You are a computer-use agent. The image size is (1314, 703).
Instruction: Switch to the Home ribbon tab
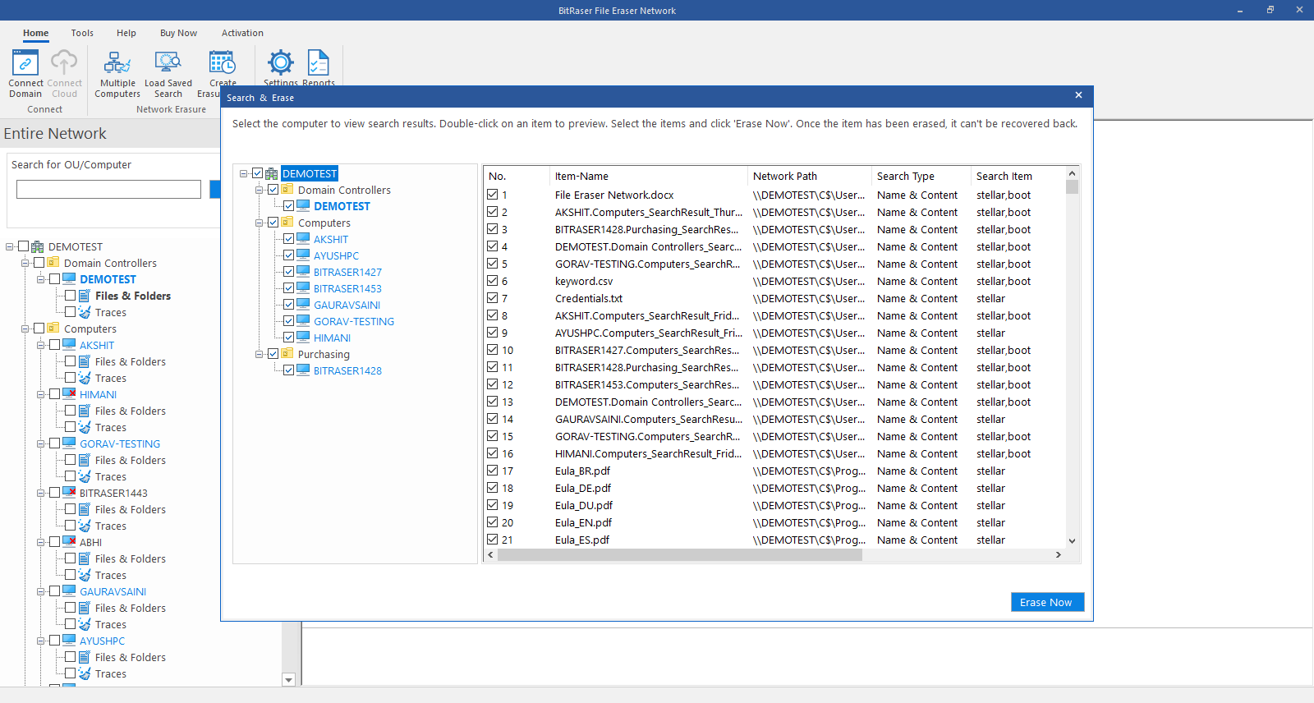[x=35, y=33]
